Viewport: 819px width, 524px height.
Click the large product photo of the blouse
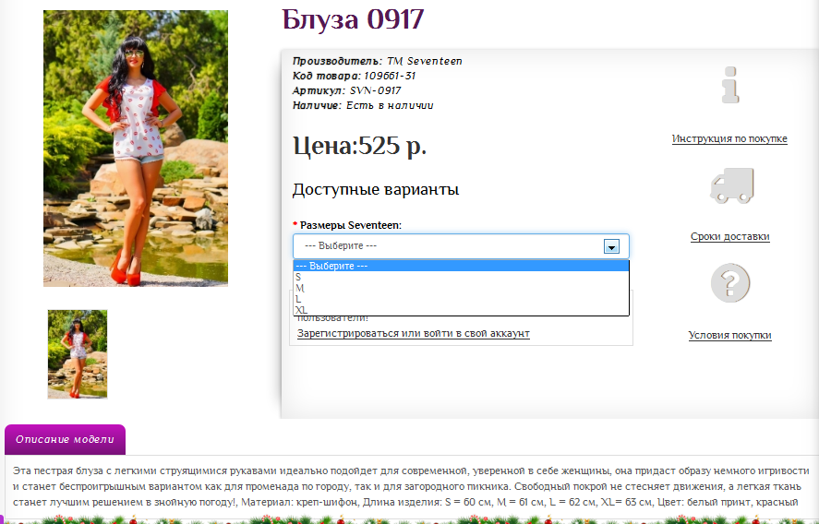click(136, 149)
